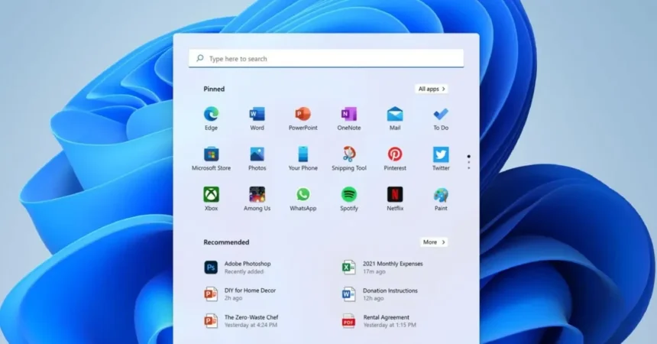Open WhatsApp pinned app
The height and width of the screenshot is (344, 657).
(x=303, y=199)
